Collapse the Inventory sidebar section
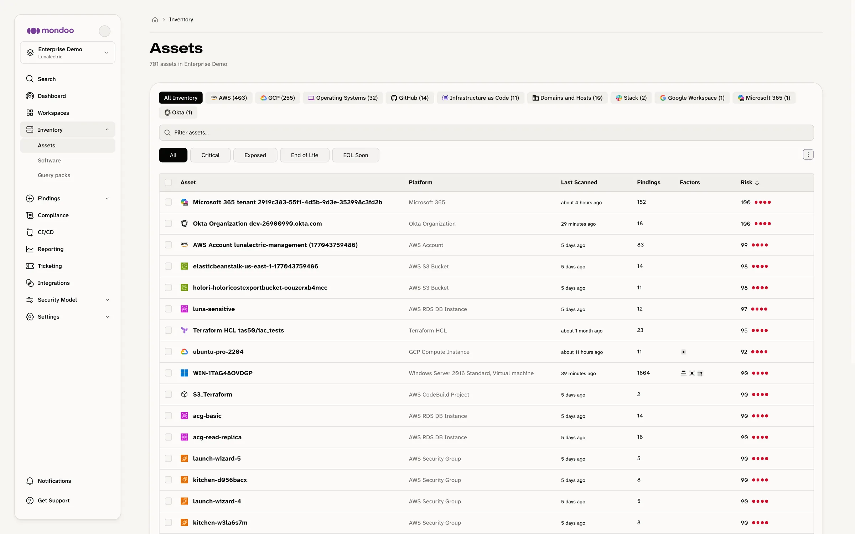 tap(107, 130)
